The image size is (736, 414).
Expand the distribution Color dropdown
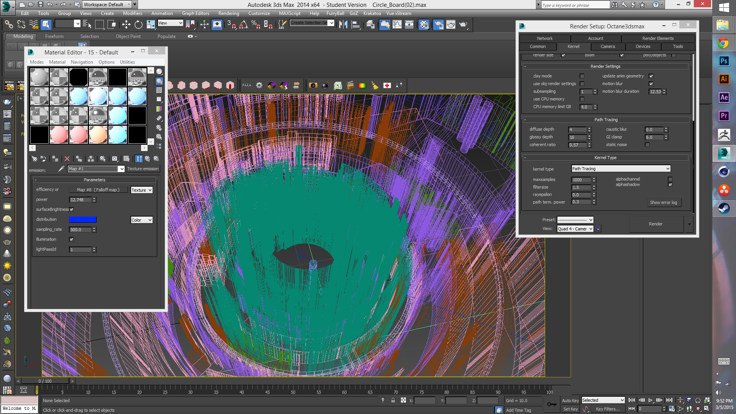pyautogui.click(x=141, y=220)
